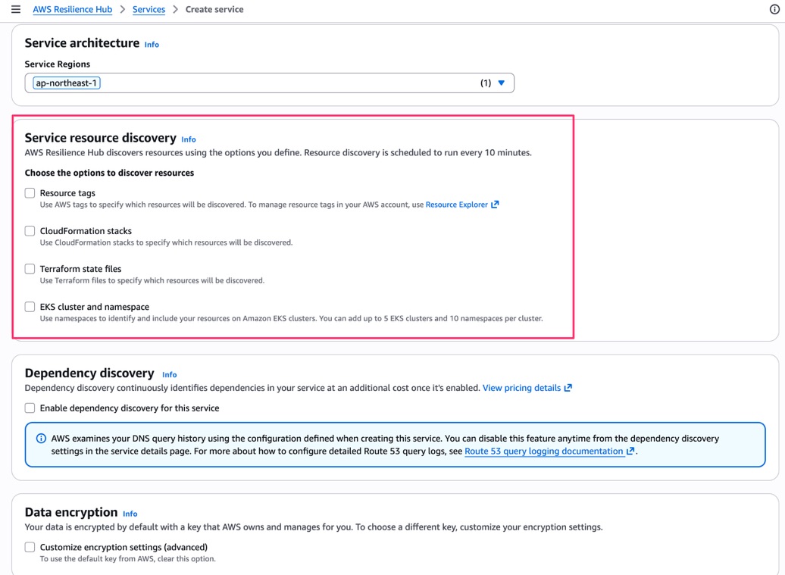Select the Terraform state files checkbox
The width and height of the screenshot is (785, 575).
click(x=30, y=269)
